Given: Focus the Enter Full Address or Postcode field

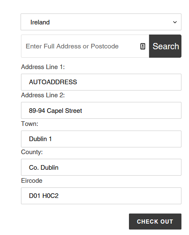Looking at the screenshot, I should 85,46.
